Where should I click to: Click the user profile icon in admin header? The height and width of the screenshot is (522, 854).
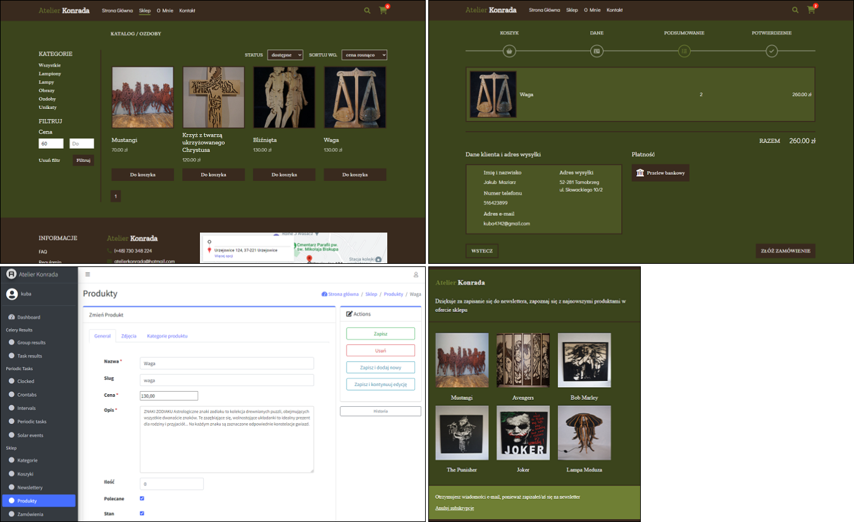tap(416, 274)
